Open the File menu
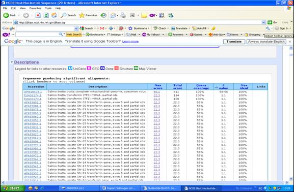This screenshot has width=294, height=192. point(5,8)
